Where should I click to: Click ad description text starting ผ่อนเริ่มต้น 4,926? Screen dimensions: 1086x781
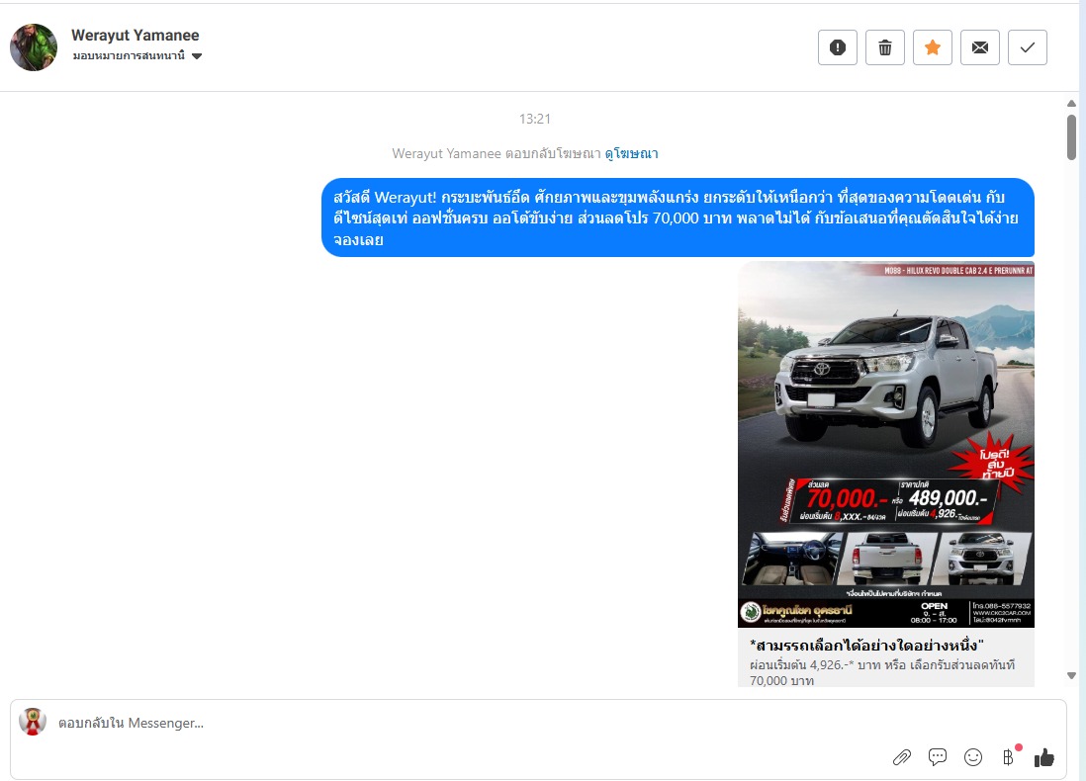coord(881,673)
